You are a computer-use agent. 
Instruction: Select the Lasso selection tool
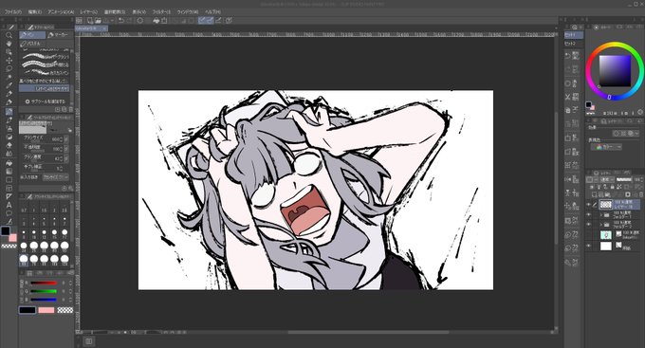9,68
